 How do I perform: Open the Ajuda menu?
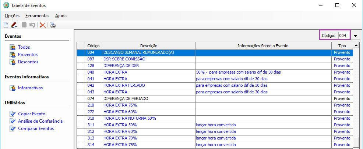61,16
